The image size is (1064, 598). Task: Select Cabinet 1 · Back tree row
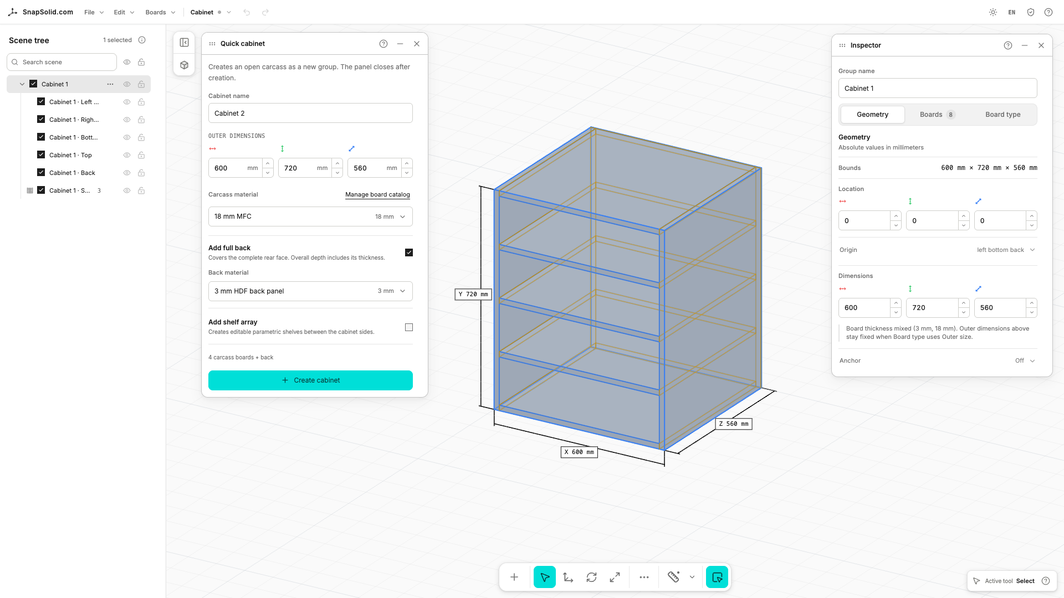[x=79, y=173]
